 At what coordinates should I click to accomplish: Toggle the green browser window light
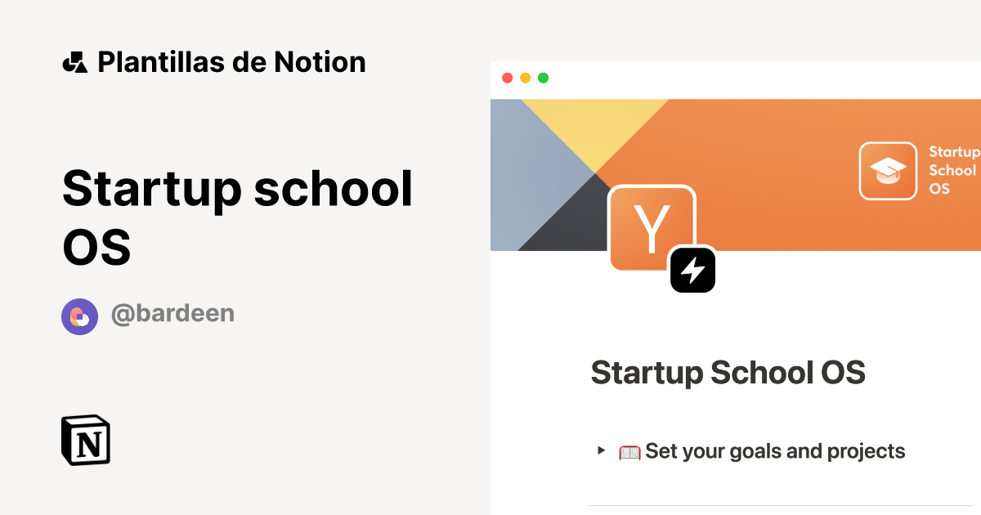tap(543, 78)
